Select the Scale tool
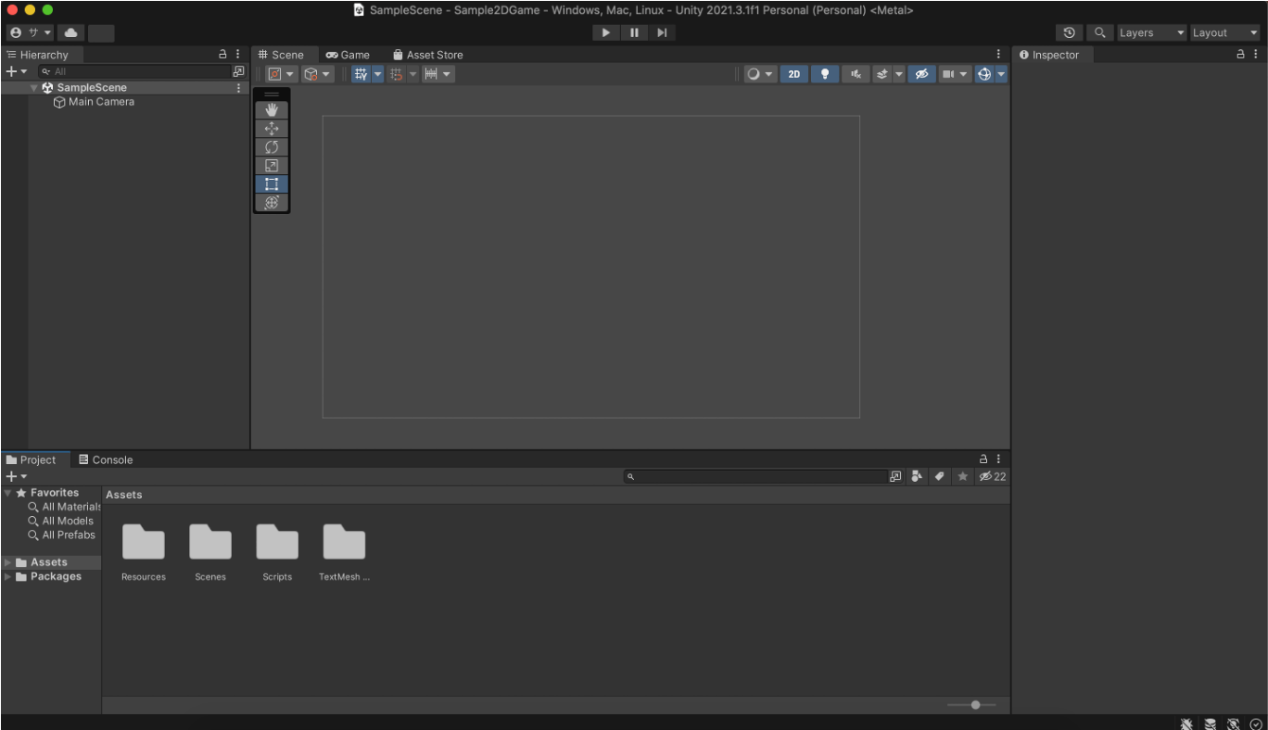1268x730 pixels. (272, 165)
